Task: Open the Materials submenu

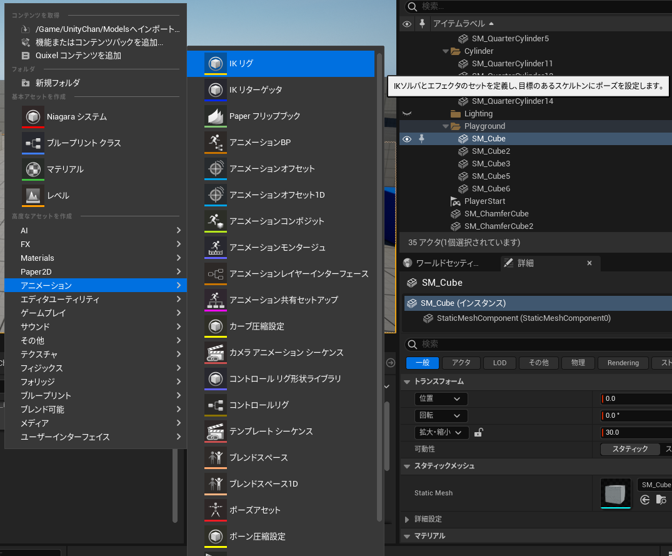Action: 96,258
